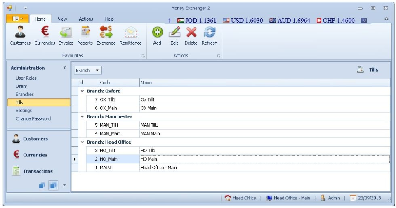This screenshot has height=208, width=396.
Task: Click the MAIN code cell
Action: (119, 168)
